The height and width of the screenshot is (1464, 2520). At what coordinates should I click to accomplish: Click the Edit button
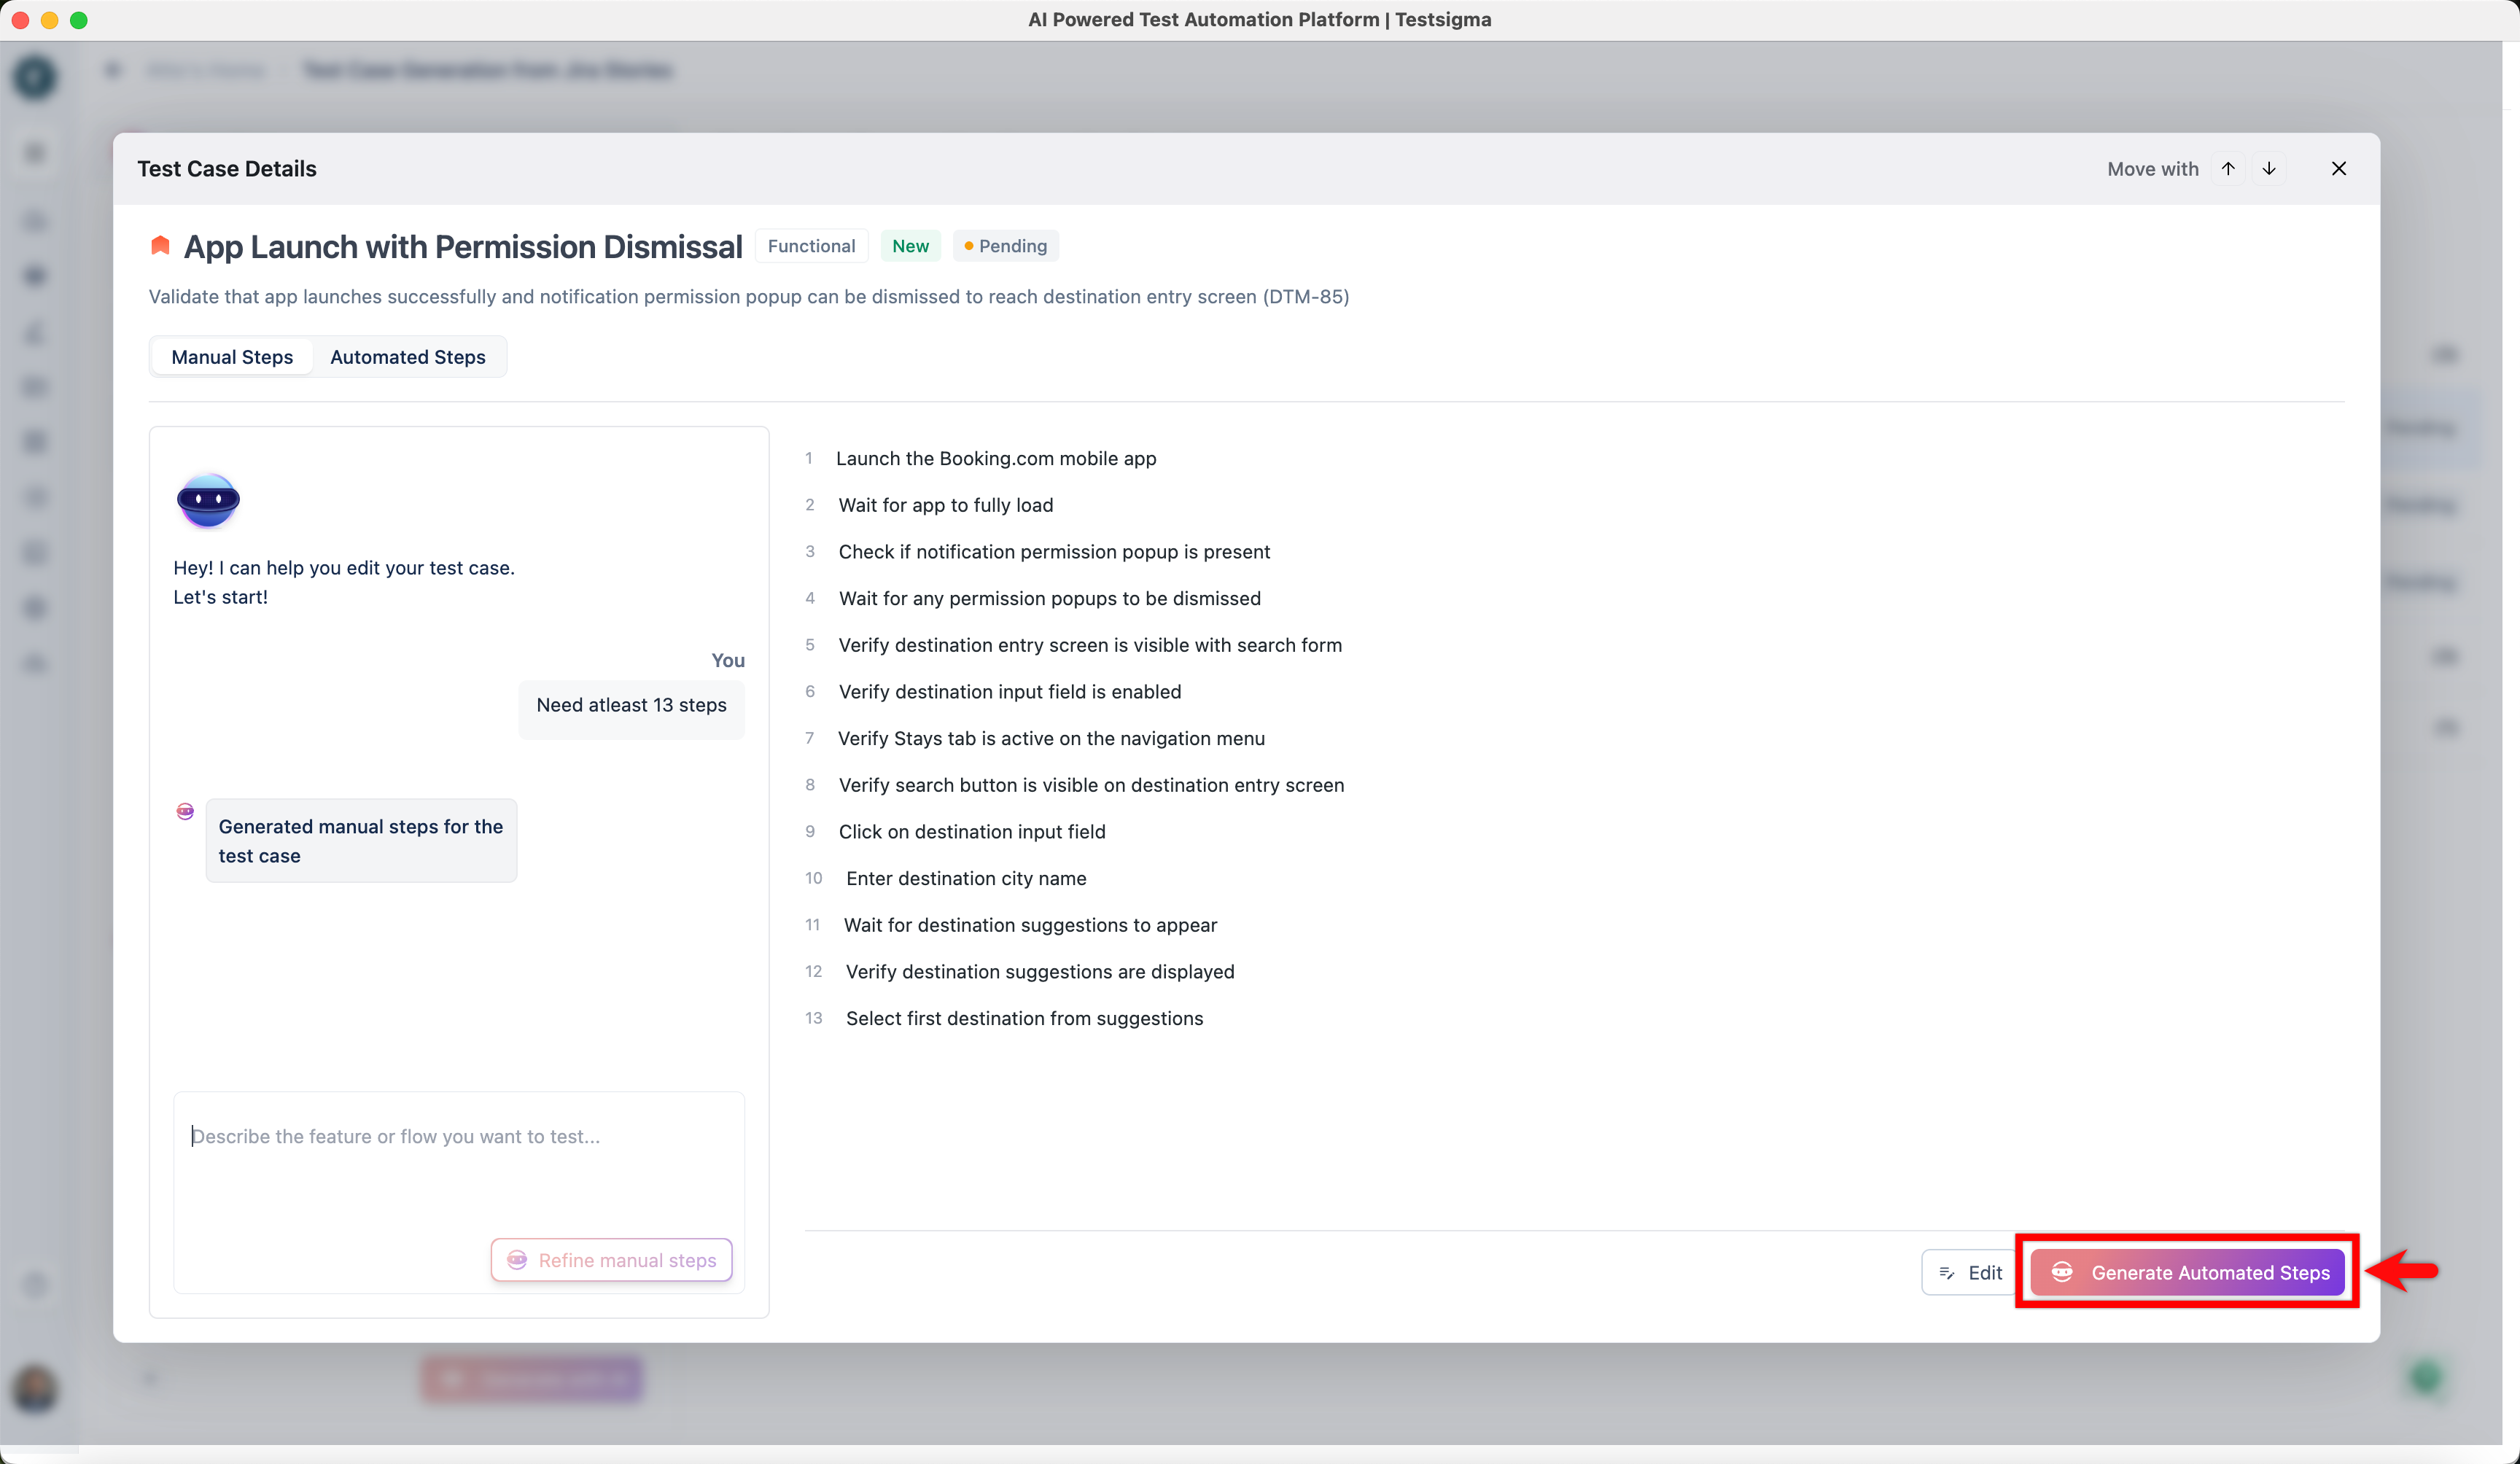click(1970, 1272)
